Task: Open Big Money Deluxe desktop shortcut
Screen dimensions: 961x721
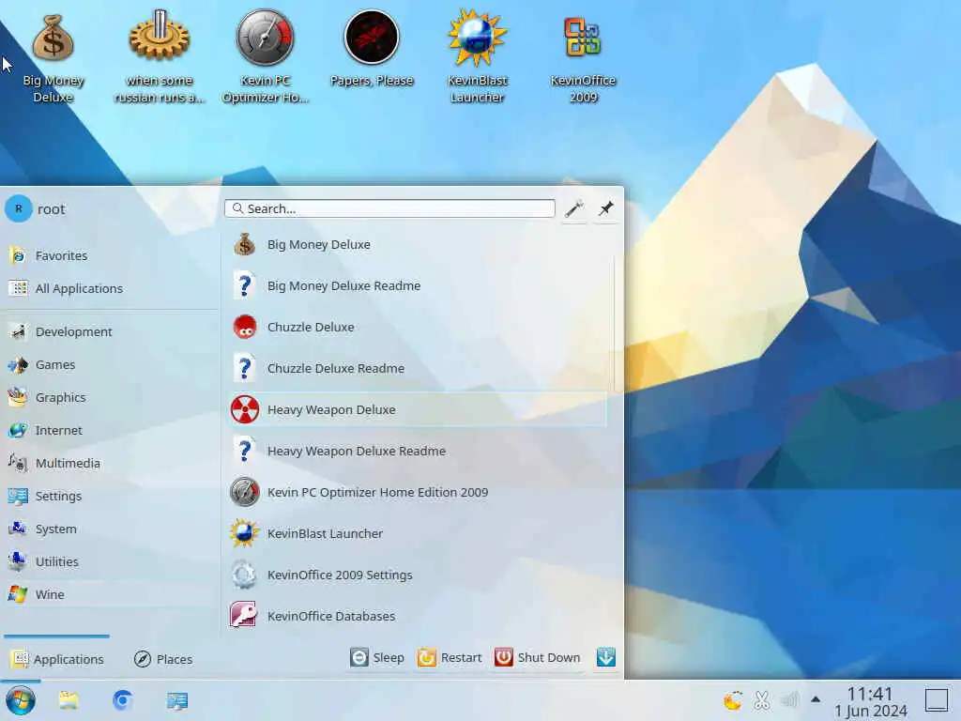Action: pyautogui.click(x=53, y=58)
